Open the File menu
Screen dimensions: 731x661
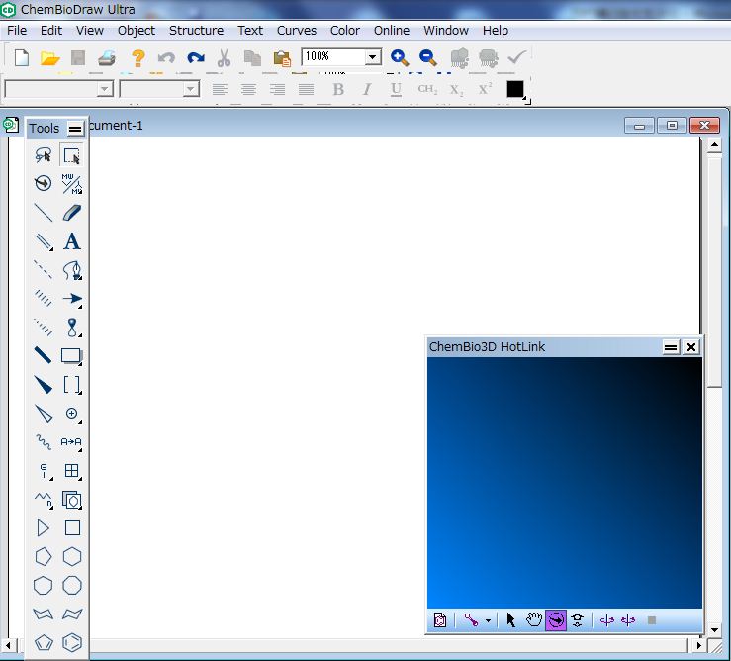pos(17,31)
